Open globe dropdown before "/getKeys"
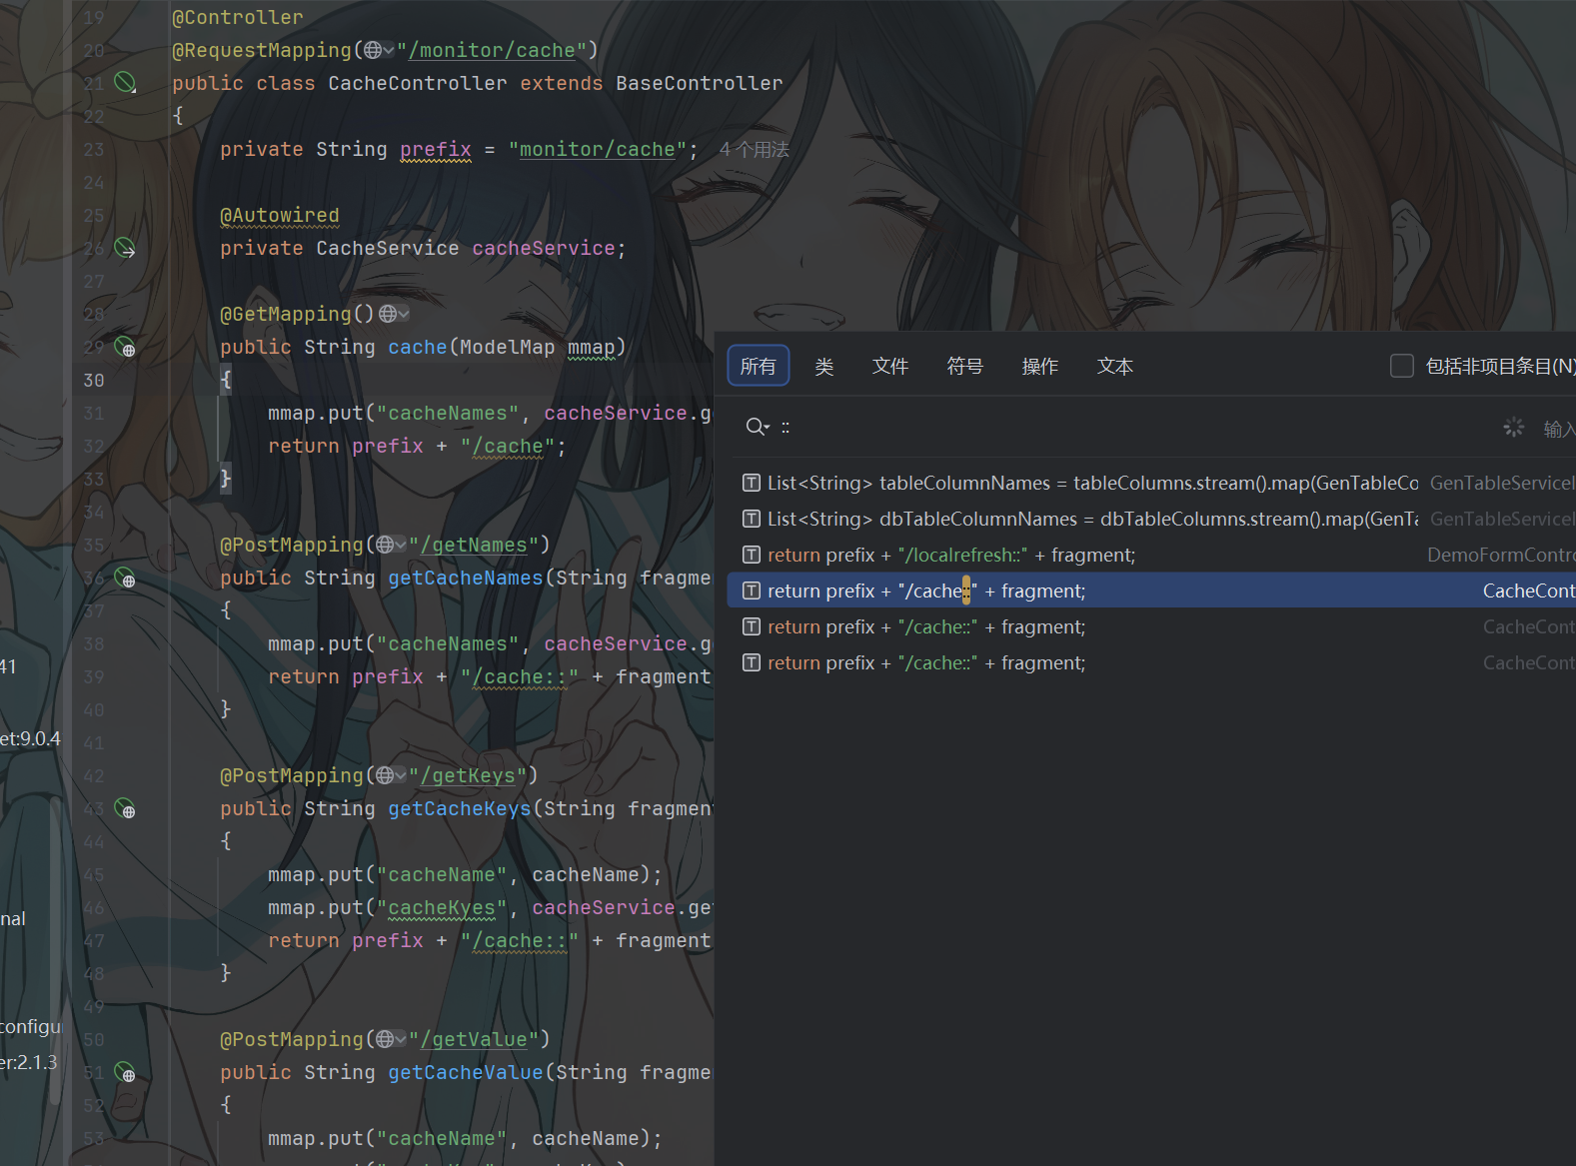Screen dimensions: 1576x1166 pyautogui.click(x=391, y=775)
